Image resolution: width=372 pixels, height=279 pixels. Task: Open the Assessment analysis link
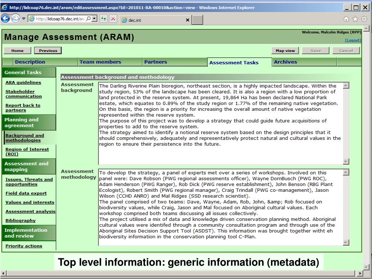point(31,211)
